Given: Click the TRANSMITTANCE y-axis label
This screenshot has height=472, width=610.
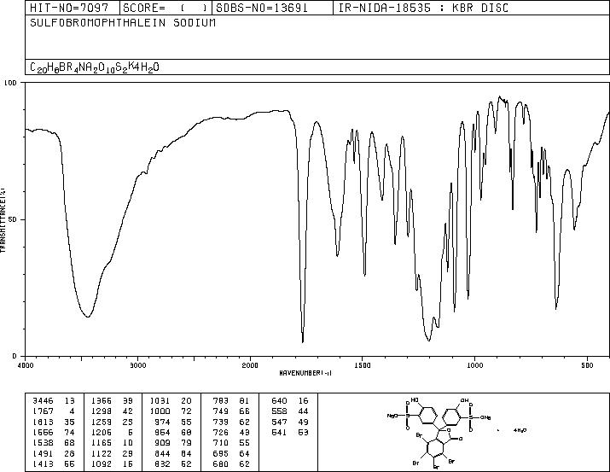Looking at the screenshot, I should [3, 219].
